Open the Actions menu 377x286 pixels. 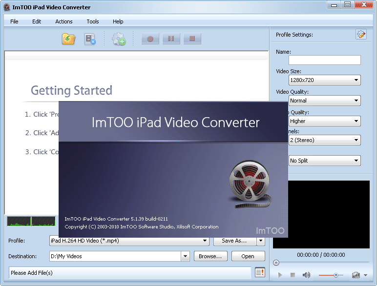[63, 21]
